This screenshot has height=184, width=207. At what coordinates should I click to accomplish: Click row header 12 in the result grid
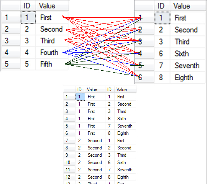pyautogui.click(x=69, y=177)
